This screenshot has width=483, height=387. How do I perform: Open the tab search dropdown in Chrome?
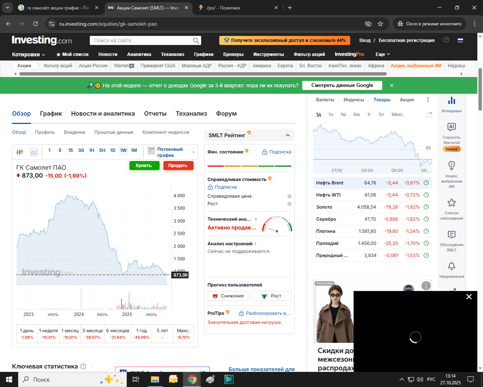click(7, 8)
